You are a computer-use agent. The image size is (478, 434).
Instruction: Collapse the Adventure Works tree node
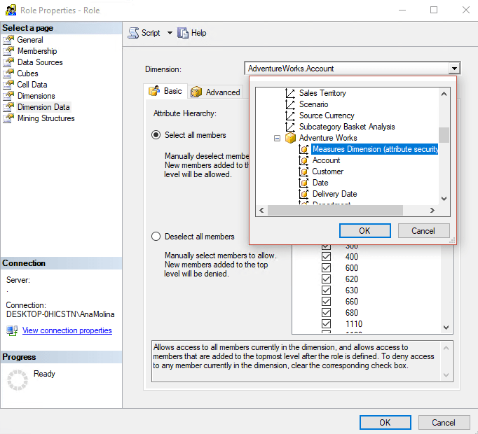pyautogui.click(x=277, y=139)
